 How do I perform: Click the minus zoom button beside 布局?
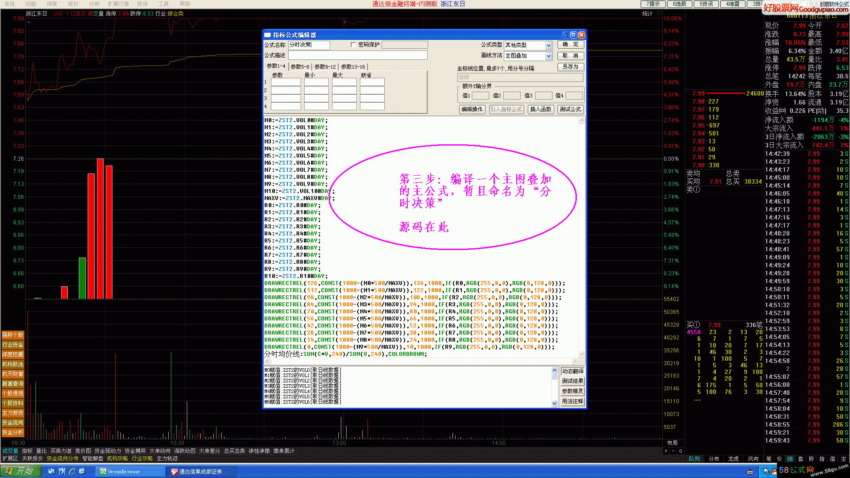[673, 451]
